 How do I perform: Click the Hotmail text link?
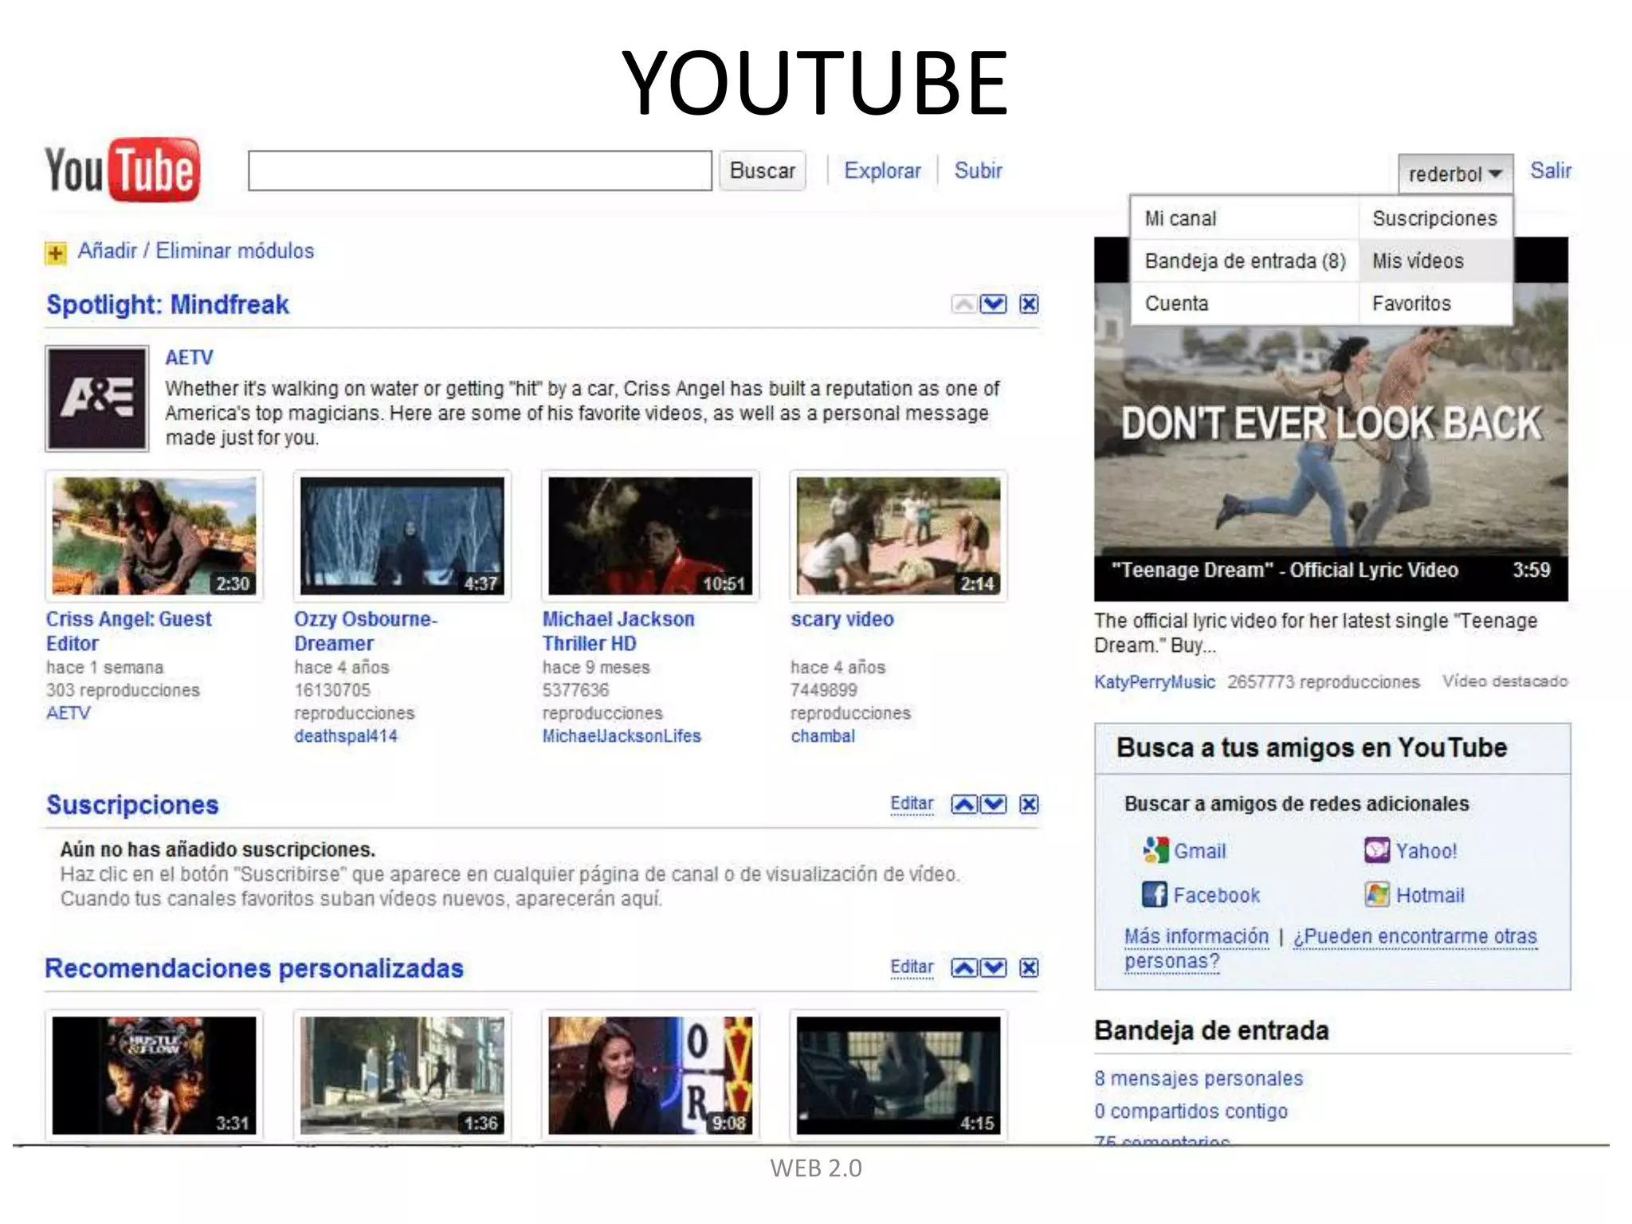click(x=1430, y=896)
